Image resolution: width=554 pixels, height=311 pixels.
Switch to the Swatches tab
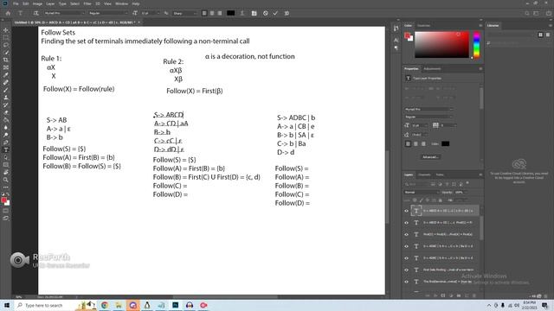423,26
